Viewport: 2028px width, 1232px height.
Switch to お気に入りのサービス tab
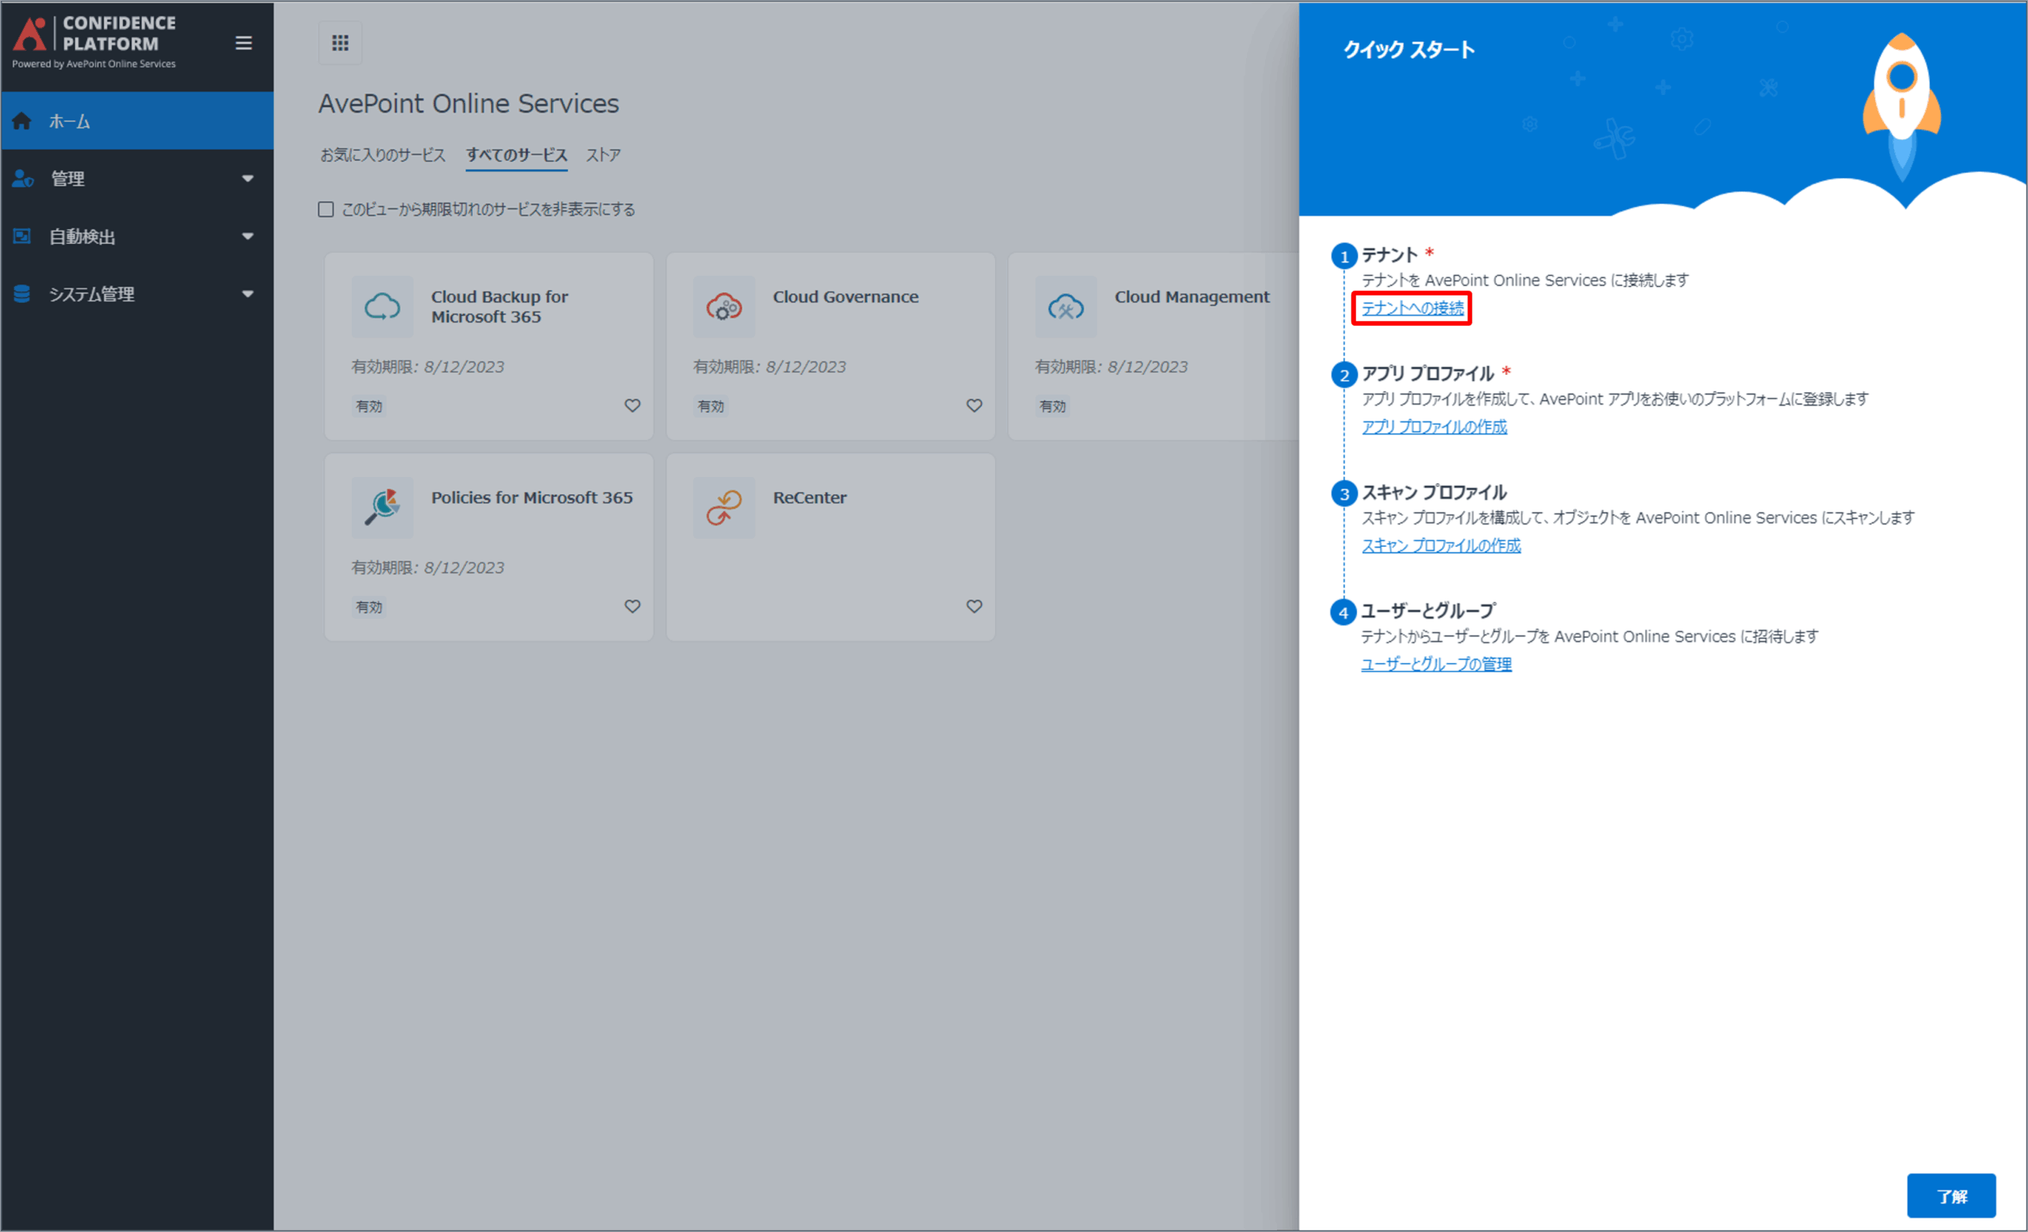pos(383,154)
